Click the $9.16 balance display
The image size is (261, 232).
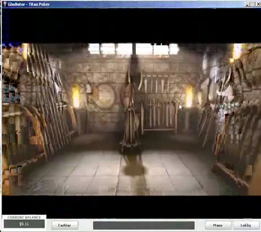[24, 224]
